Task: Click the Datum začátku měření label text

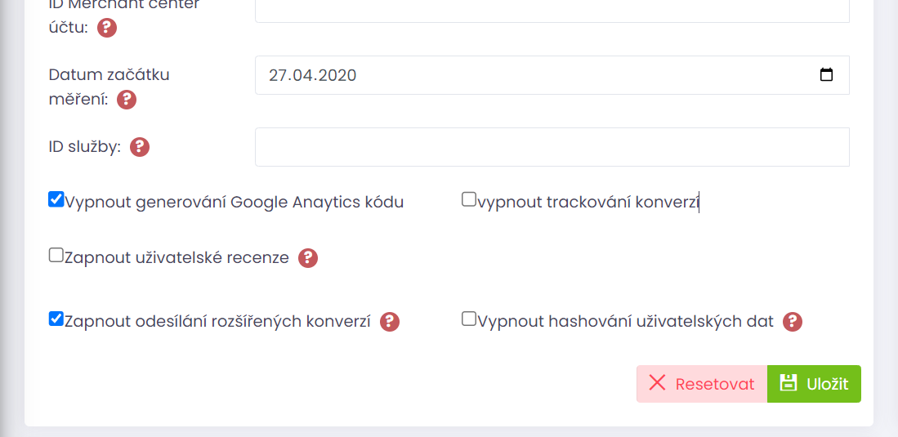Action: coord(109,87)
